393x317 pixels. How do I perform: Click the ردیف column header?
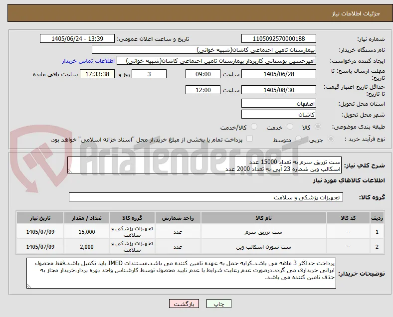[377, 218]
